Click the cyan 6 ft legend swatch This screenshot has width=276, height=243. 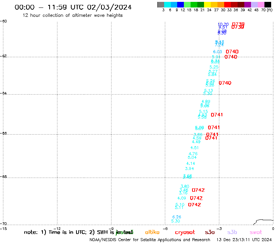(x=167, y=4)
